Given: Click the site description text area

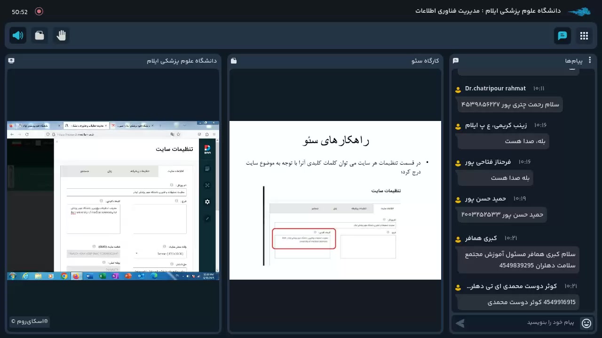Looking at the screenshot, I should pyautogui.click(x=160, y=219).
